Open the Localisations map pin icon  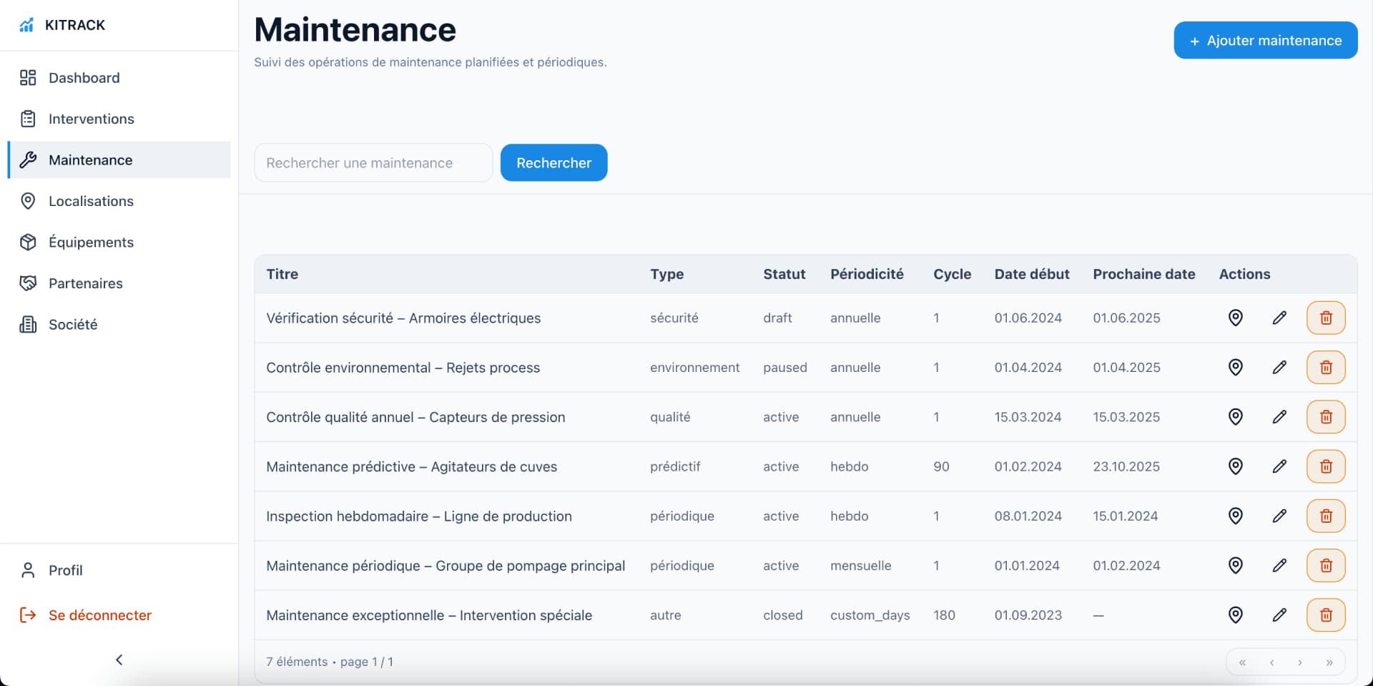point(28,201)
